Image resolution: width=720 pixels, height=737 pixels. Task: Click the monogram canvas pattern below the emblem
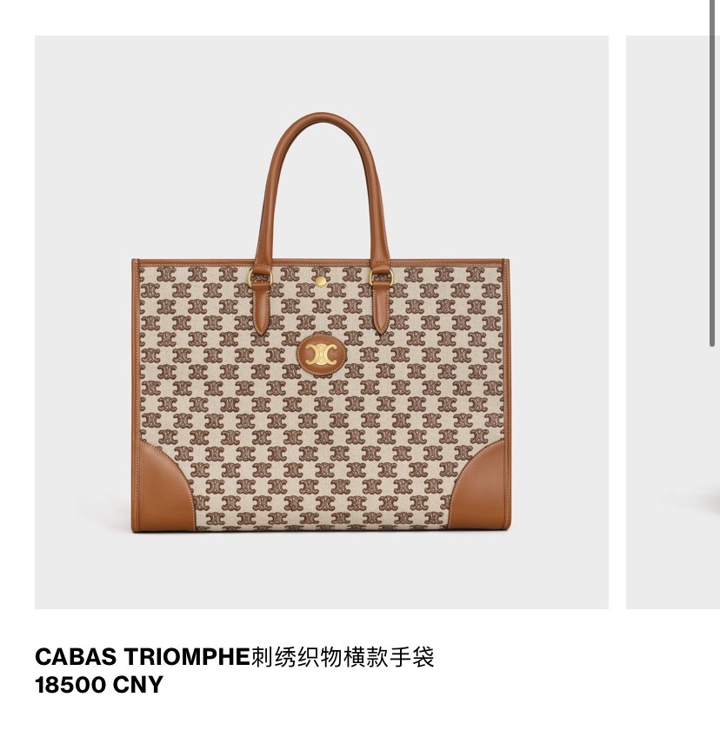322,423
